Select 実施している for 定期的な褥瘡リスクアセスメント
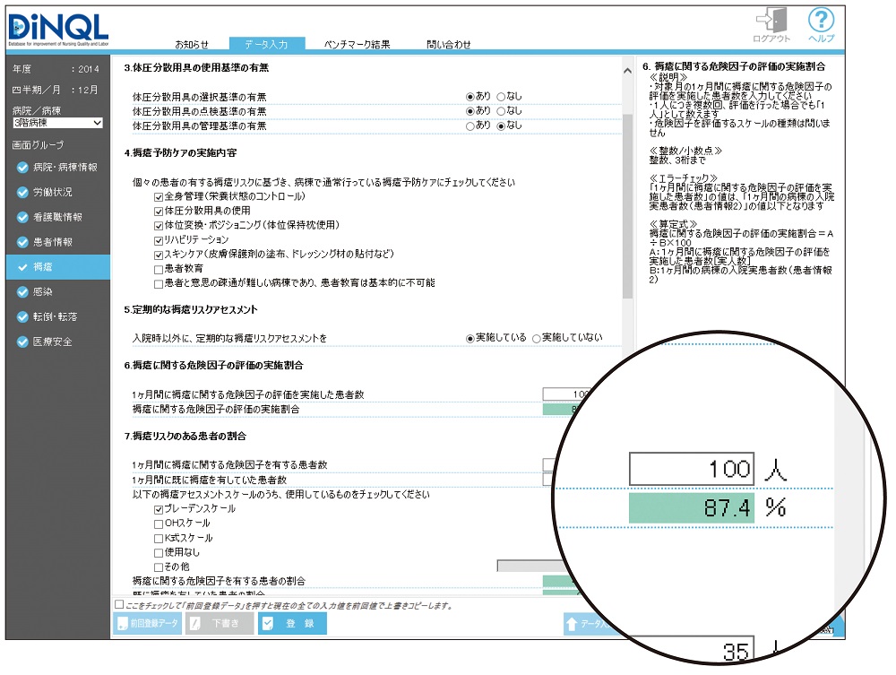The width and height of the screenshot is (896, 675). click(470, 338)
